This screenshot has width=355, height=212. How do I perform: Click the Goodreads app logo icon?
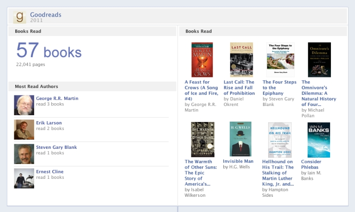[19, 17]
